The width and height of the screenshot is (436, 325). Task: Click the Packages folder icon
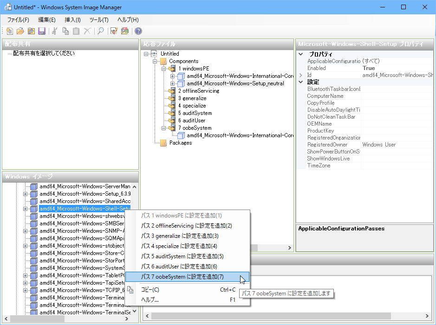[163, 143]
